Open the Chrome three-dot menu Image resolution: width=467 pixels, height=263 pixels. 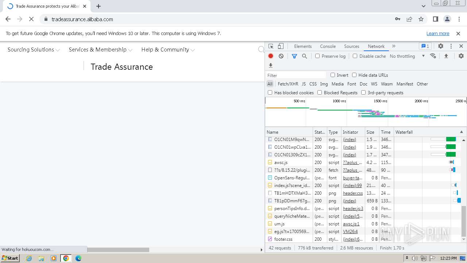pyautogui.click(x=459, y=19)
